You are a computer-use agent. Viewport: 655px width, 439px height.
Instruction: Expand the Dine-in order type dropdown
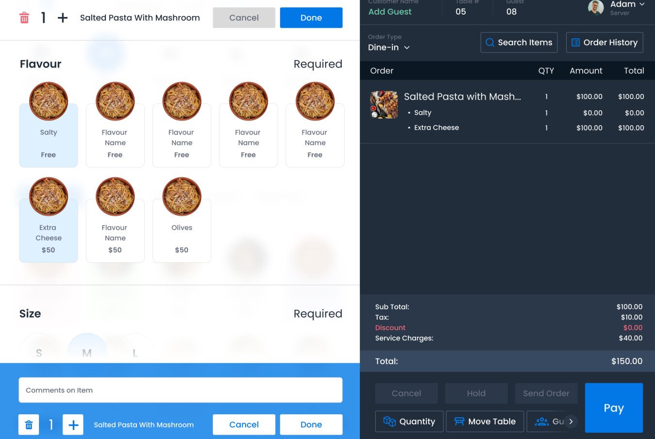[x=389, y=48]
